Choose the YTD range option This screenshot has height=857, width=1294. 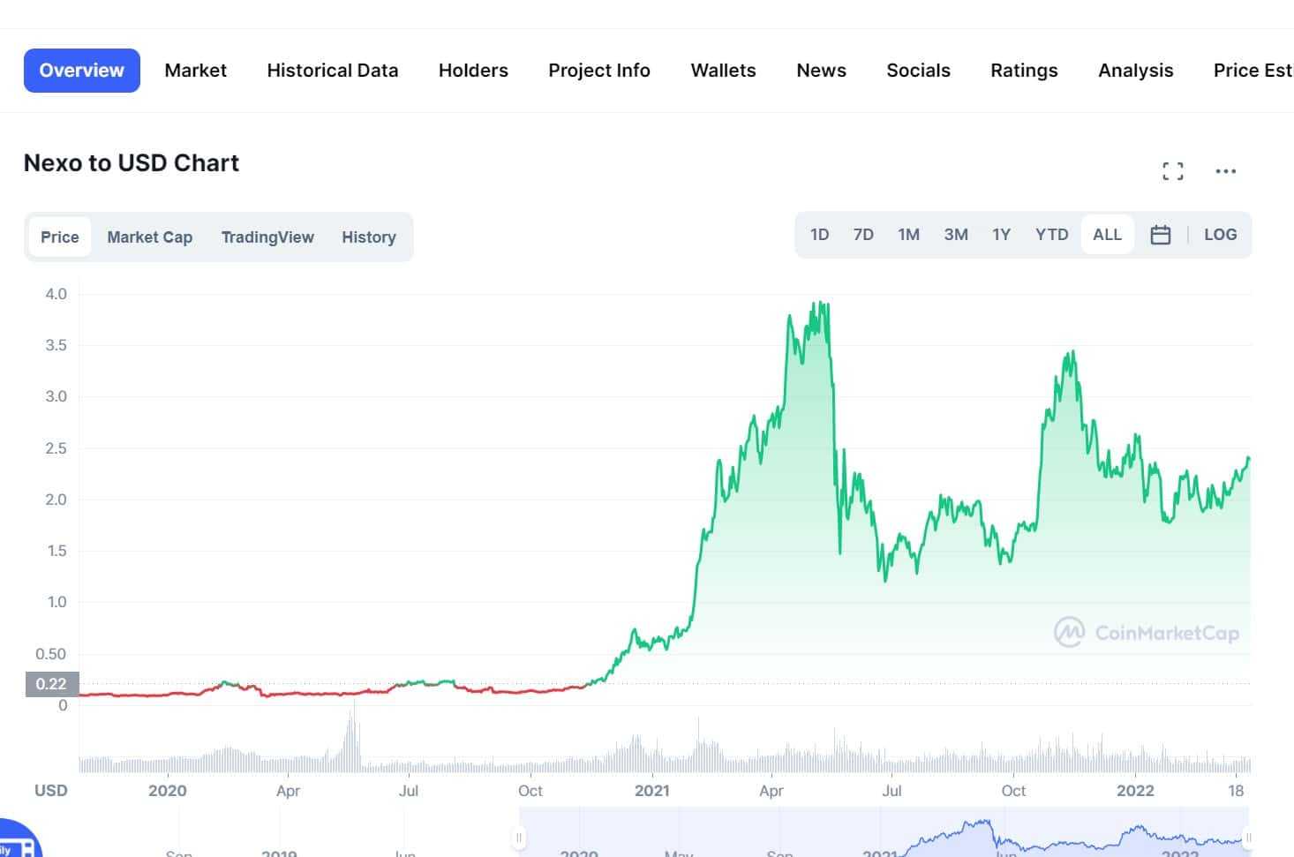pyautogui.click(x=1051, y=235)
